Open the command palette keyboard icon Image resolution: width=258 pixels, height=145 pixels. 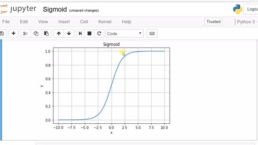coord(152,33)
